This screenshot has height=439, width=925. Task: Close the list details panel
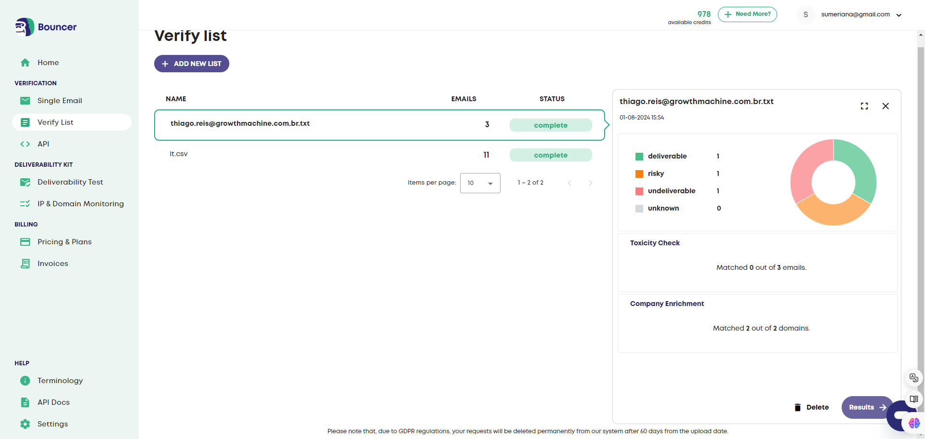(x=885, y=106)
